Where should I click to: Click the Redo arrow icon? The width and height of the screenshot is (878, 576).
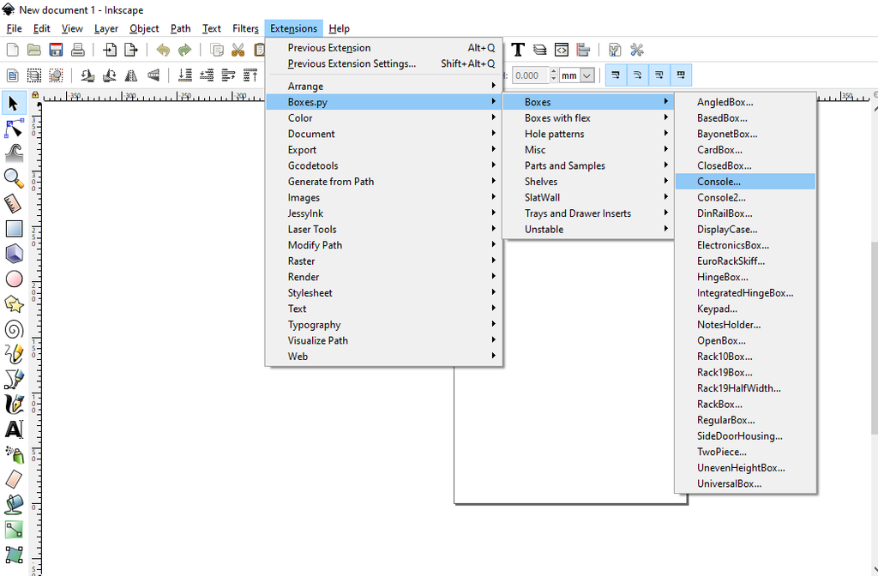[x=185, y=50]
